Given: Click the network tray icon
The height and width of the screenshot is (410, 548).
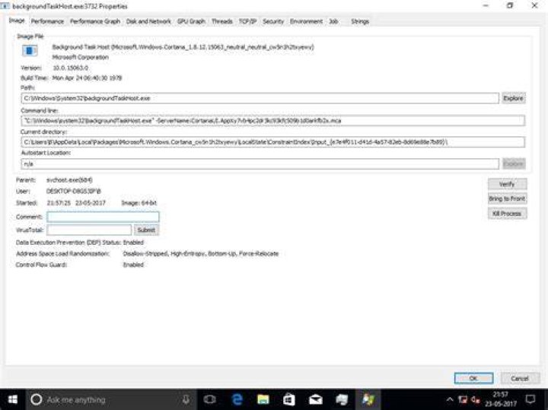Looking at the screenshot, I should [x=463, y=399].
